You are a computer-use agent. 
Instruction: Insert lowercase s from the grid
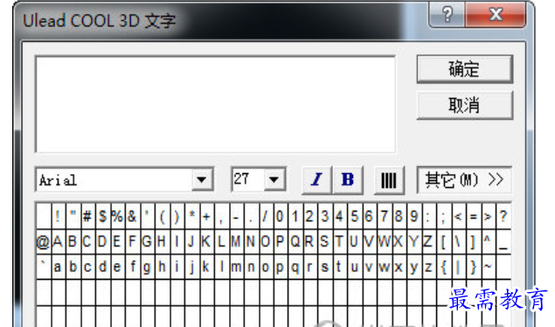[x=324, y=267]
